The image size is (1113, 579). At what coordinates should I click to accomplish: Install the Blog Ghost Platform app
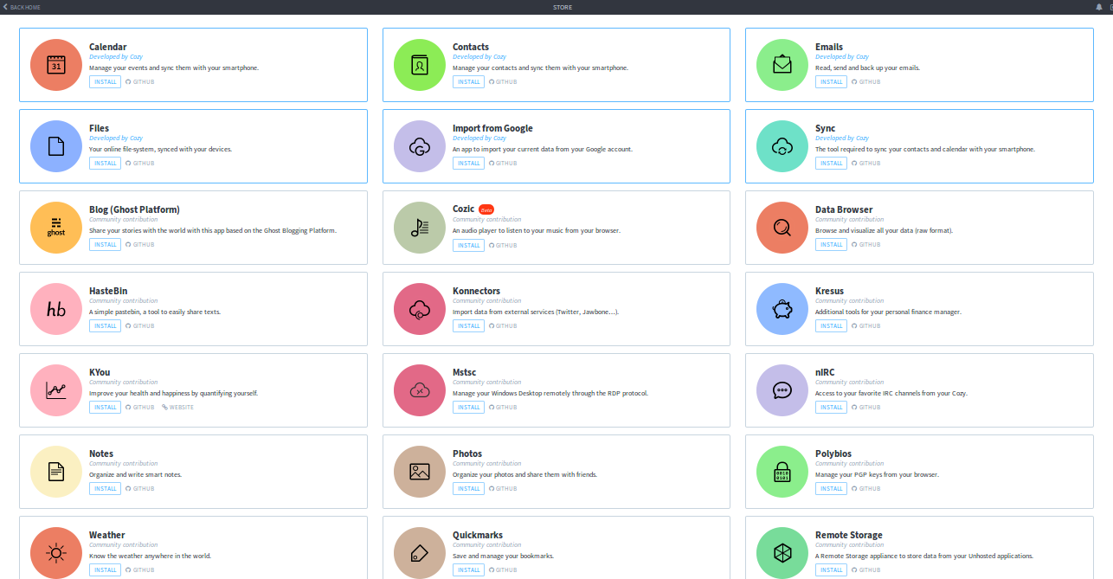[x=106, y=245]
